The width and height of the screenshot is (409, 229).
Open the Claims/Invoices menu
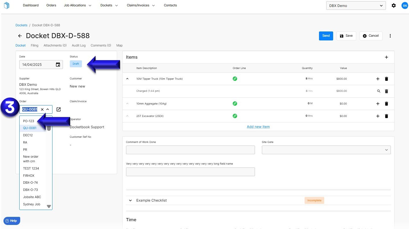click(141, 5)
